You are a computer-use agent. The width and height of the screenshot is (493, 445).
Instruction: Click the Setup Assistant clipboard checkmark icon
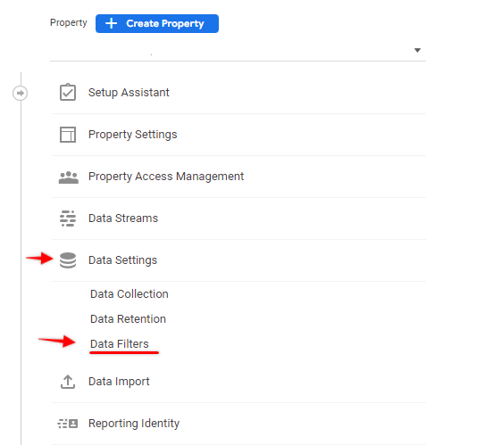tap(68, 93)
